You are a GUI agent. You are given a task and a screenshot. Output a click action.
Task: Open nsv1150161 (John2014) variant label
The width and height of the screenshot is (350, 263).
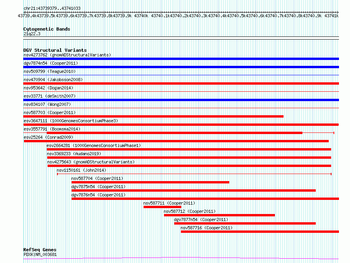[81, 170]
